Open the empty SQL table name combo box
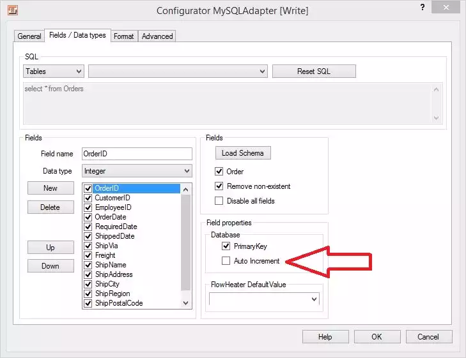 [x=178, y=71]
